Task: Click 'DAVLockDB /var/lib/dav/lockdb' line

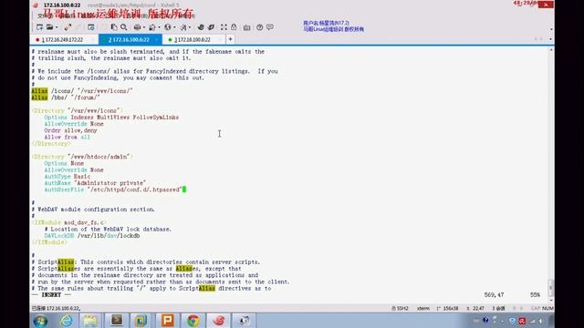Action: (92, 236)
